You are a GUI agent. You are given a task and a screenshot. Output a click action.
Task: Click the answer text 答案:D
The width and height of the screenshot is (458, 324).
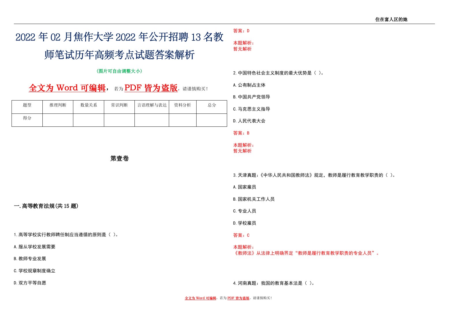click(x=241, y=31)
